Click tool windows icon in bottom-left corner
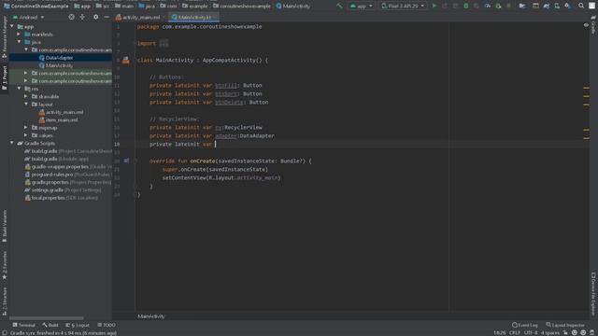598x336 pixels. pos(5,333)
